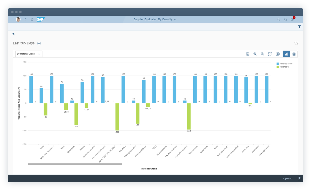Zoom in on the chart
311x190 pixels.
[x=255, y=54]
